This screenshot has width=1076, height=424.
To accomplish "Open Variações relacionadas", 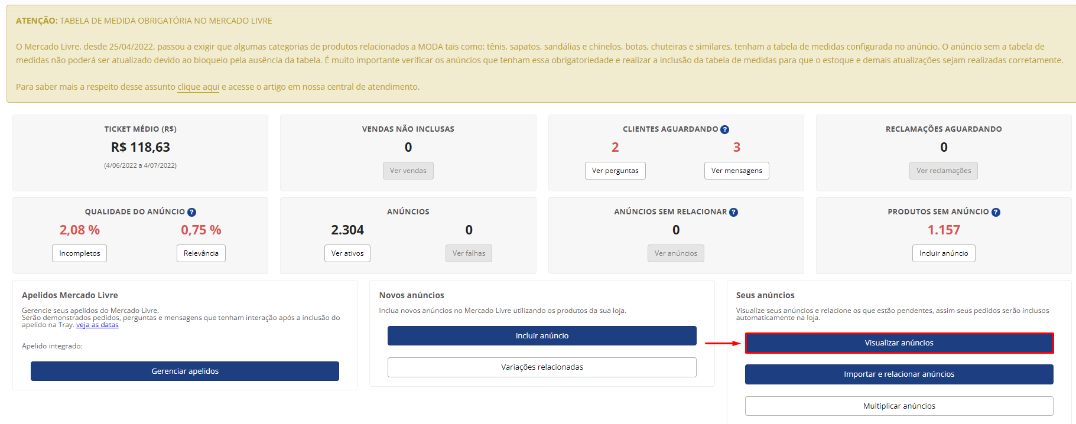I will [542, 367].
